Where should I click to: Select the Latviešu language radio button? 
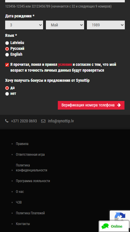click(7, 43)
